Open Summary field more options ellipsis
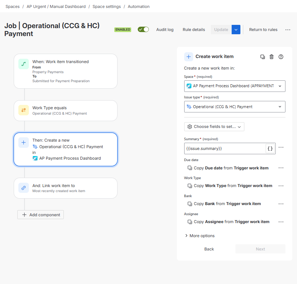The width and height of the screenshot is (297, 284). (x=281, y=147)
